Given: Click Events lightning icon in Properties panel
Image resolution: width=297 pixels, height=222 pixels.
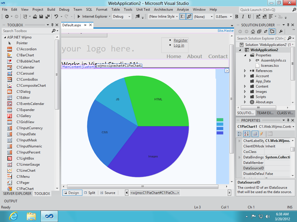Looking at the screenshot, I should click(261, 134).
